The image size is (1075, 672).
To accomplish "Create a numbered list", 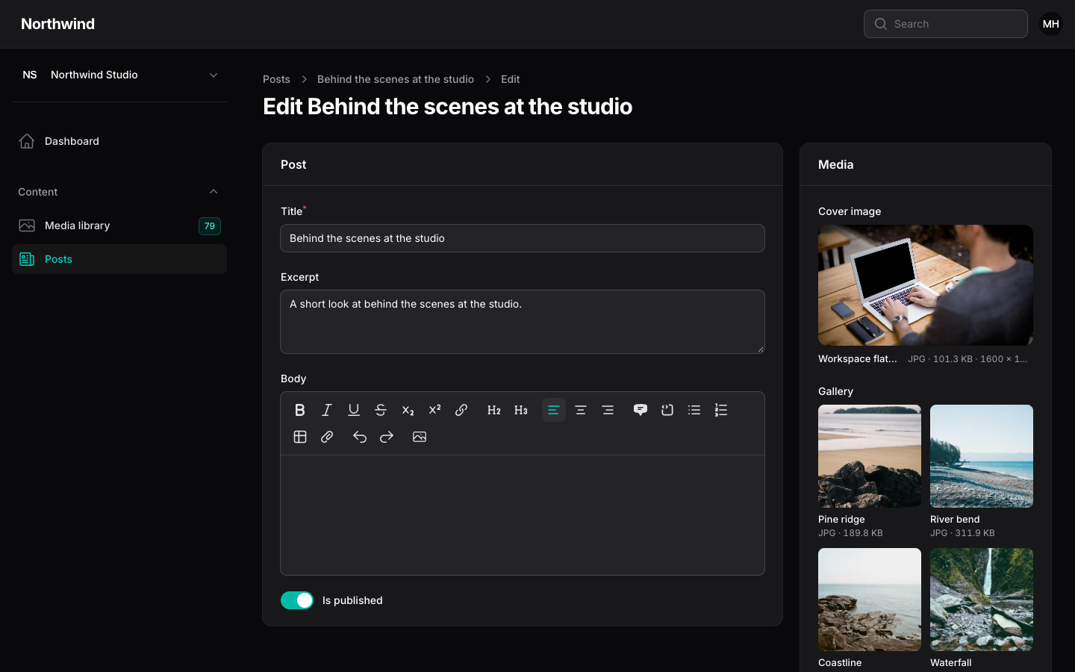I will click(x=721, y=410).
